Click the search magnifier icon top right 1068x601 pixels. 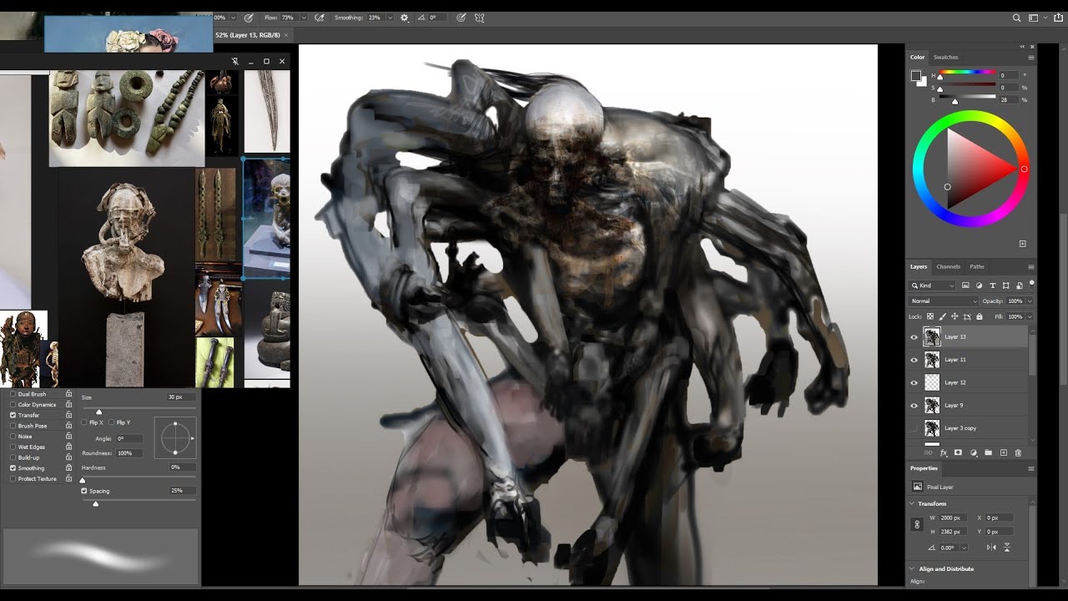coord(1016,18)
